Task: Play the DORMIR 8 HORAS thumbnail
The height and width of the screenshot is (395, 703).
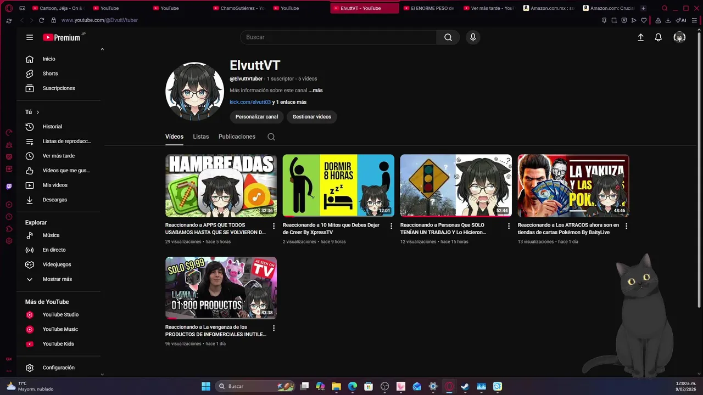Action: 338,185
